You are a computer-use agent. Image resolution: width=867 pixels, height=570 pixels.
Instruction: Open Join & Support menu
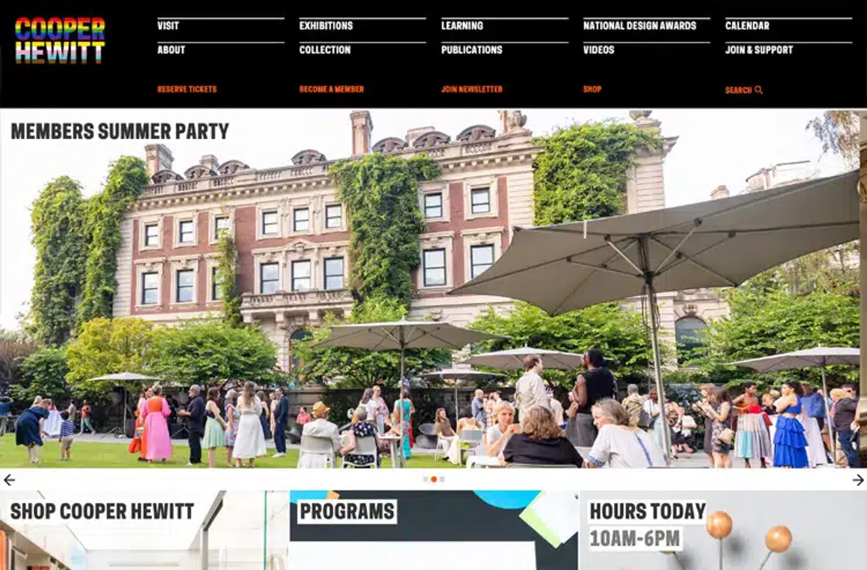click(759, 50)
